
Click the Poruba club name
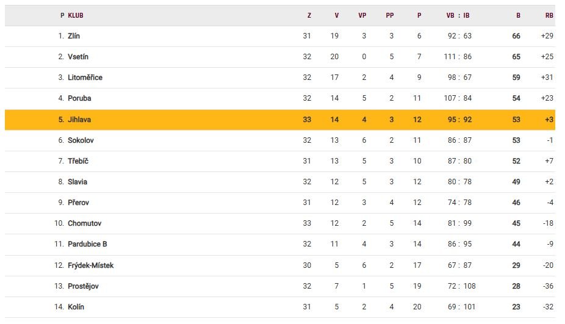79,98
